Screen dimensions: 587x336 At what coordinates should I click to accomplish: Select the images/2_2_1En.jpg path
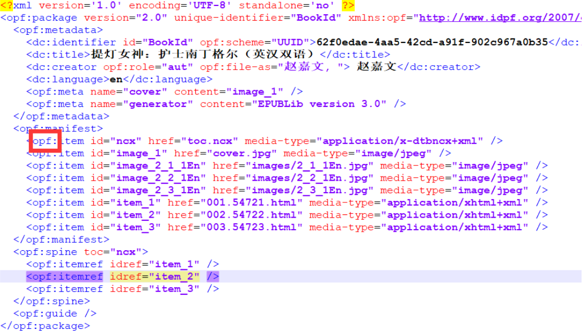tap(296, 178)
